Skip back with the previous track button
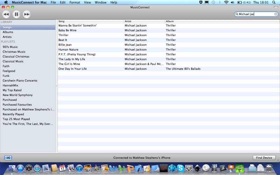This screenshot has width=280, height=175. tap(6, 14)
